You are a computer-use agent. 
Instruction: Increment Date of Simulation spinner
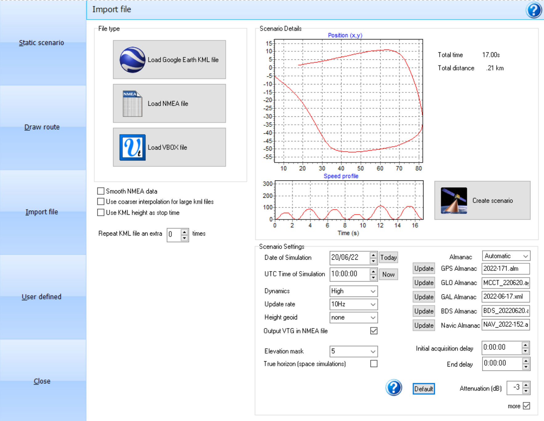[373, 255]
